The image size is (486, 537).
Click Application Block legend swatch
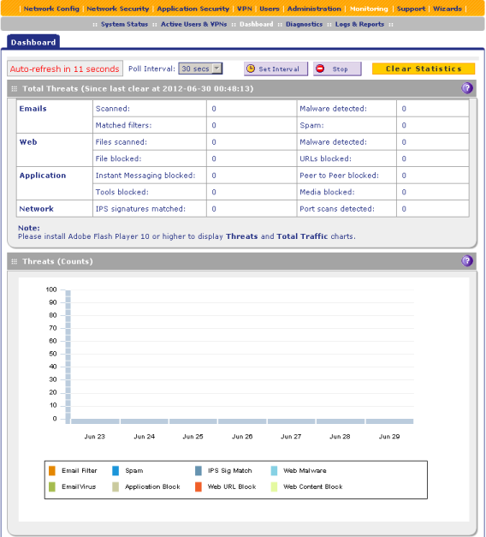(116, 486)
